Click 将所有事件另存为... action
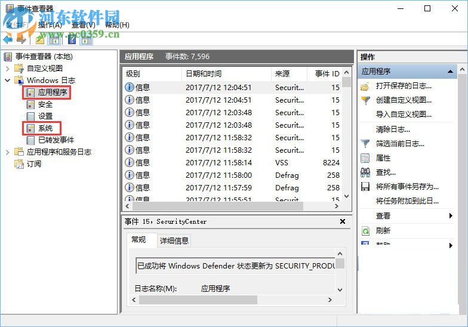The image size is (468, 327). tap(407, 187)
